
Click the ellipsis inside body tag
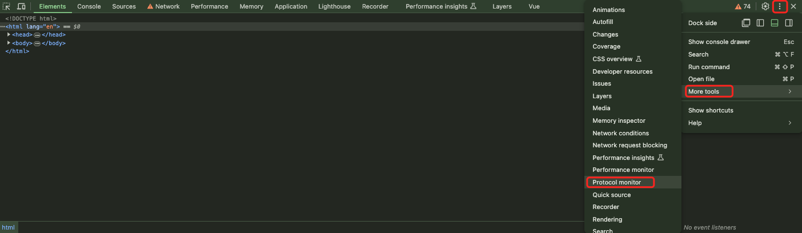point(37,43)
